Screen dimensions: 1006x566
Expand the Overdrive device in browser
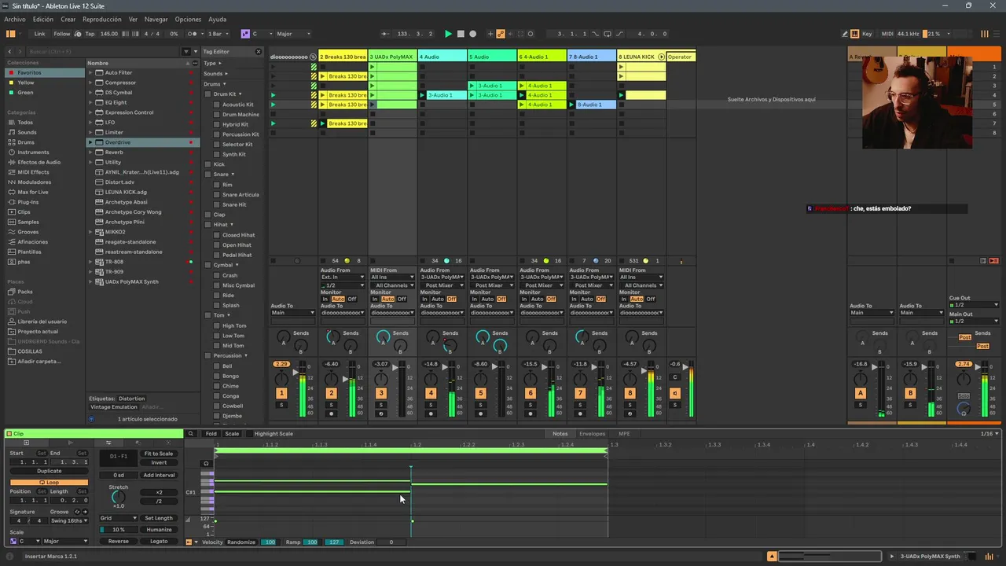(90, 142)
